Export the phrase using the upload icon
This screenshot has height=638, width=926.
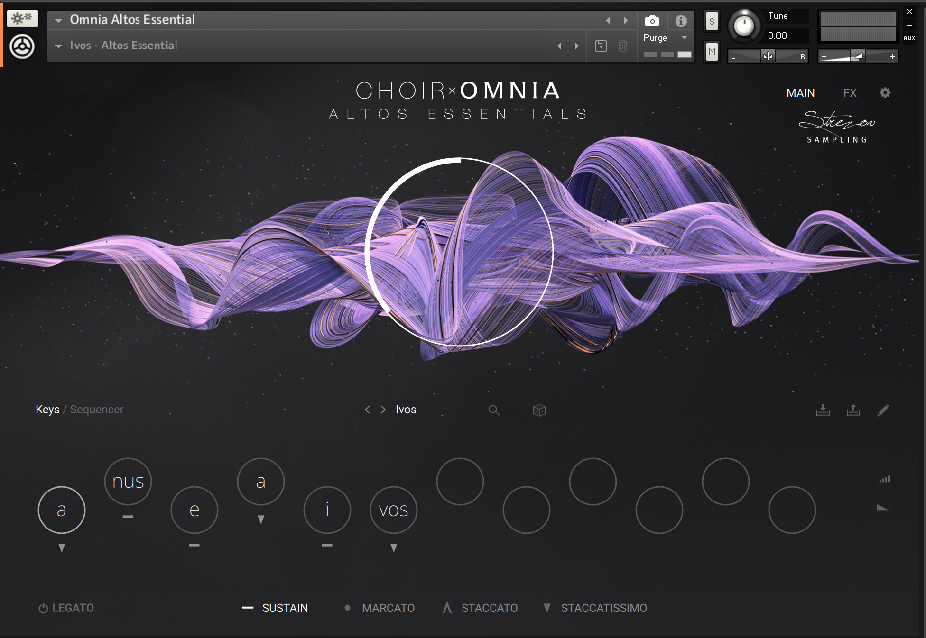coord(853,410)
